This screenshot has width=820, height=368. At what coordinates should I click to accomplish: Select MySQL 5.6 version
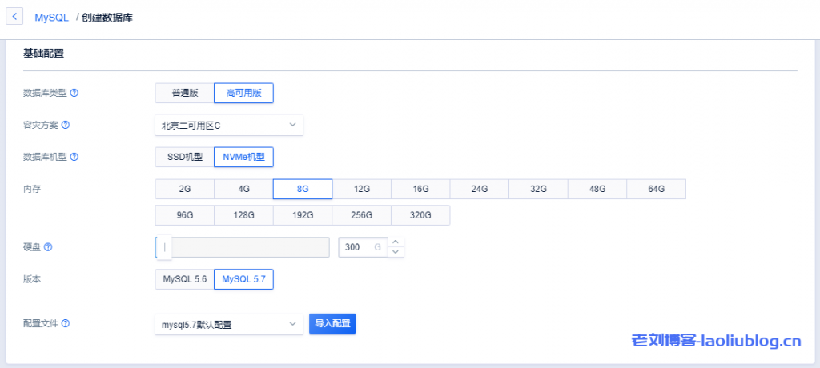click(x=184, y=279)
